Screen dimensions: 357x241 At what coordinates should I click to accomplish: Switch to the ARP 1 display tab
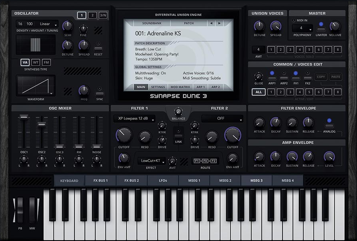tap(200, 87)
